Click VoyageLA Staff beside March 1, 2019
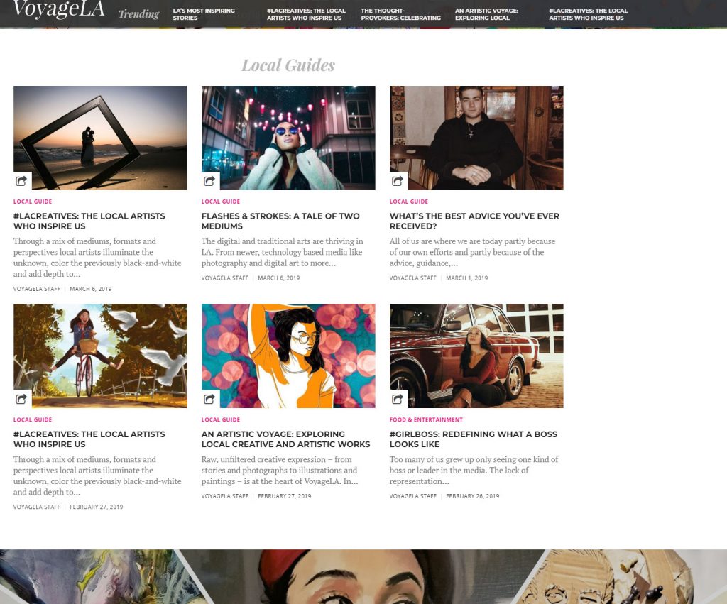The width and height of the screenshot is (727, 604). (413, 278)
